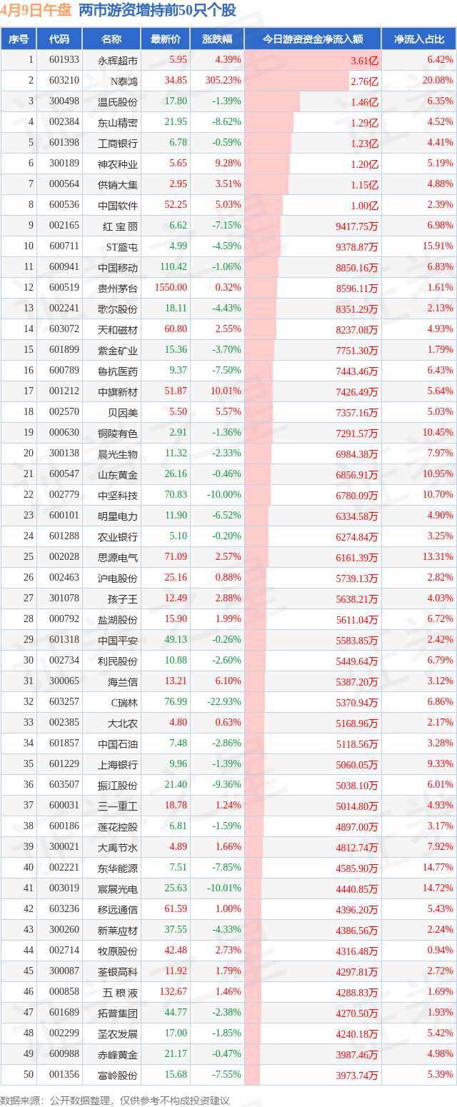The height and width of the screenshot is (1107, 457).
Task: Click the 净流入占比 column header
Action: [x=419, y=39]
